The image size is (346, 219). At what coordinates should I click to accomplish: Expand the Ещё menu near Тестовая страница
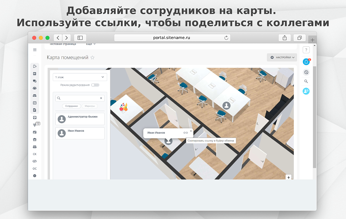[89, 43]
